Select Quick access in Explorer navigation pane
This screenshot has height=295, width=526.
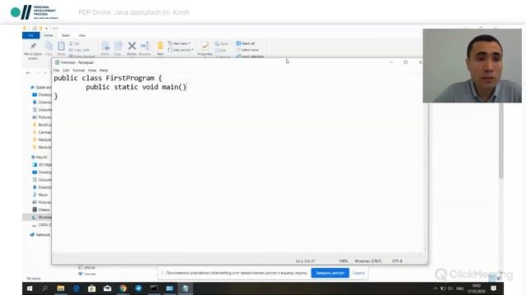pyautogui.click(x=41, y=88)
